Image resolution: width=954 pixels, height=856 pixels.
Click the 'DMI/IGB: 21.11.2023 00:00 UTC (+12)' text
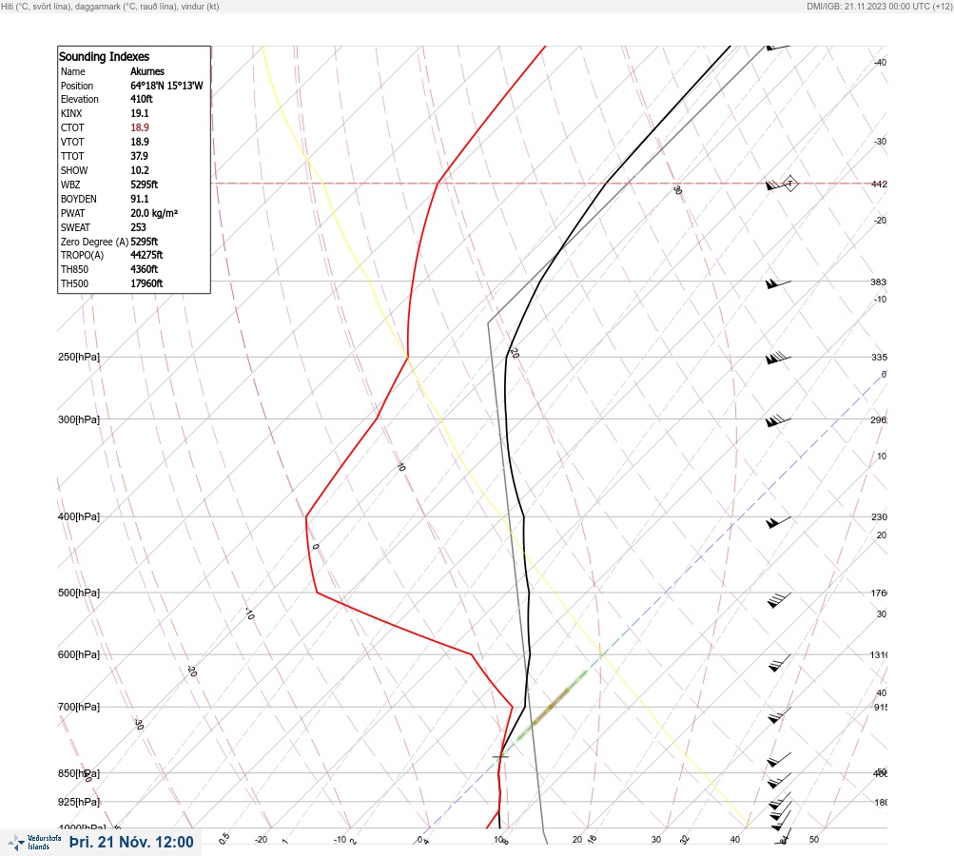point(879,7)
